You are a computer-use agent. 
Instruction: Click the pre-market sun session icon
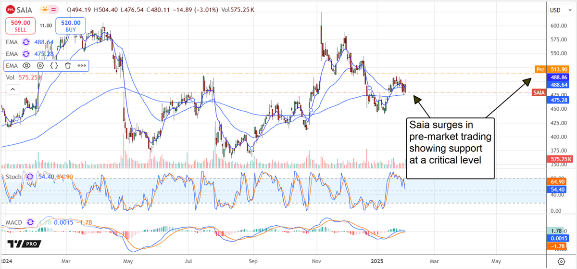pos(44,10)
